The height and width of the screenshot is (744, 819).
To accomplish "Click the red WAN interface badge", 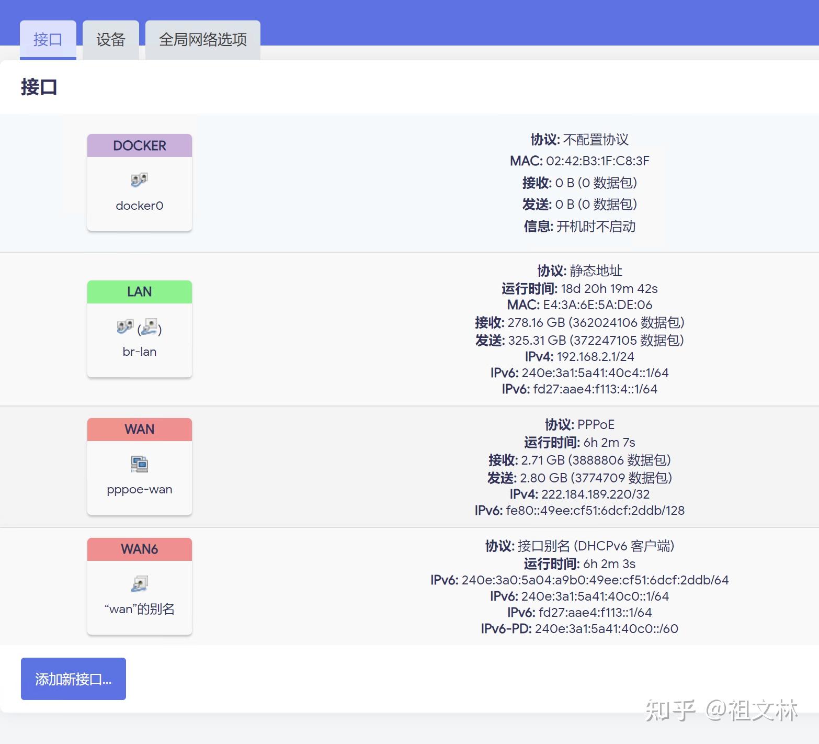I will pyautogui.click(x=139, y=429).
